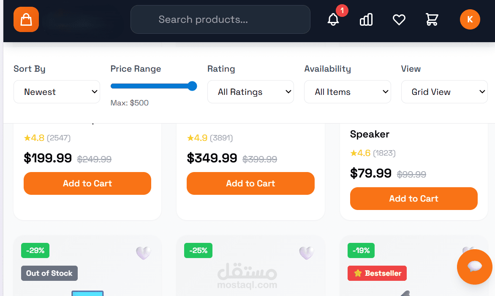
Task: Open the compare chart icon
Action: pyautogui.click(x=366, y=19)
